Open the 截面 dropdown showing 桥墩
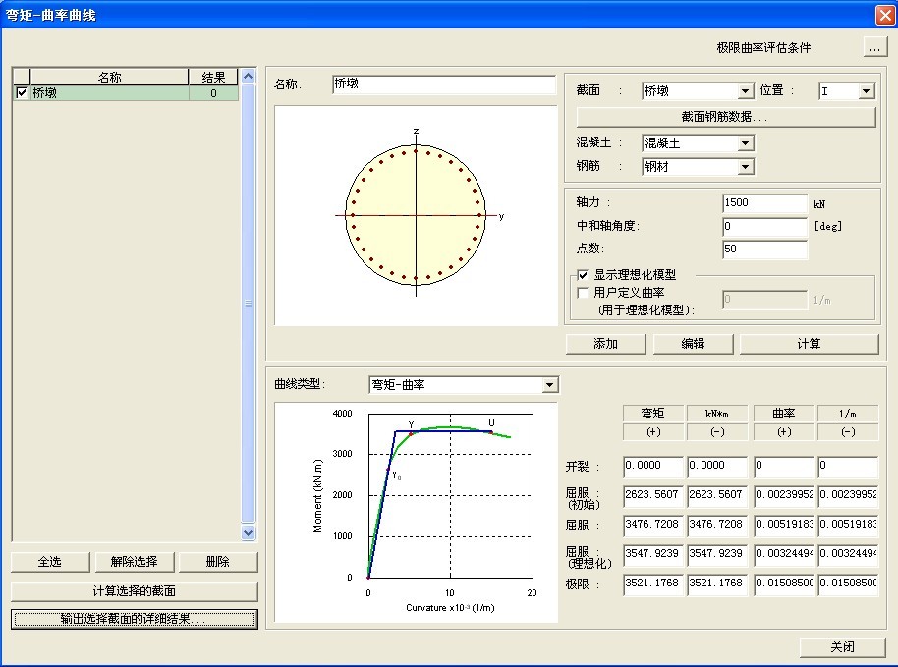898x667 pixels. click(745, 91)
